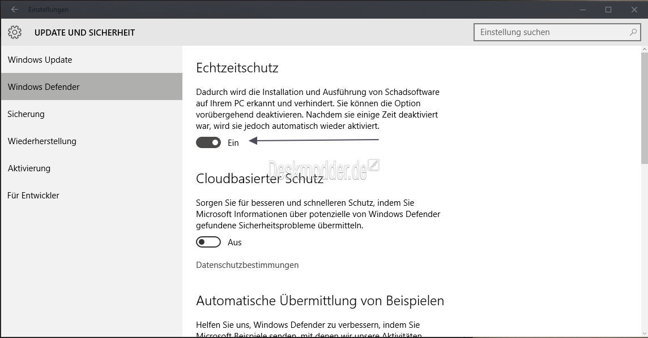648x338 pixels.
Task: Open the Windows Update section
Action: click(x=91, y=60)
